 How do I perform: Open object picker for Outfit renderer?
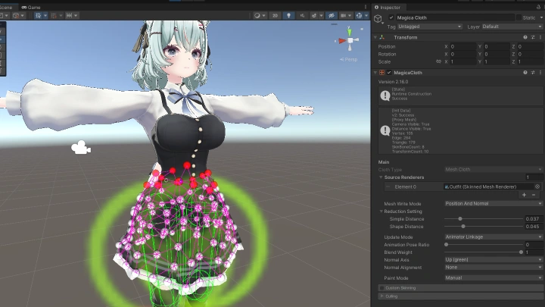pos(537,186)
